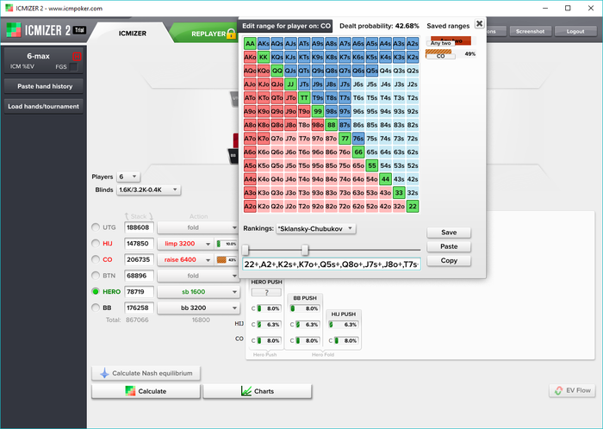The width and height of the screenshot is (603, 429).
Task: Click HIJ range bar icon showing 10.0%
Action: (x=227, y=244)
